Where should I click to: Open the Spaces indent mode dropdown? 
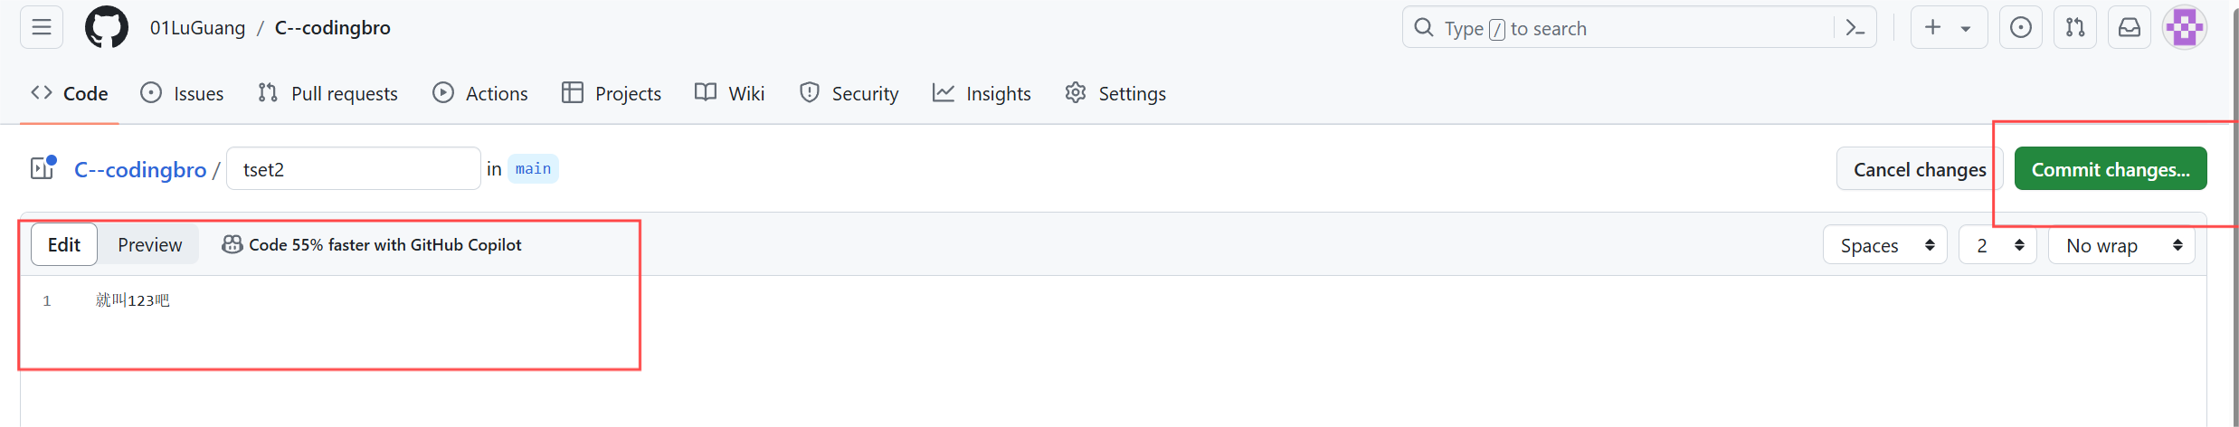tap(1885, 245)
